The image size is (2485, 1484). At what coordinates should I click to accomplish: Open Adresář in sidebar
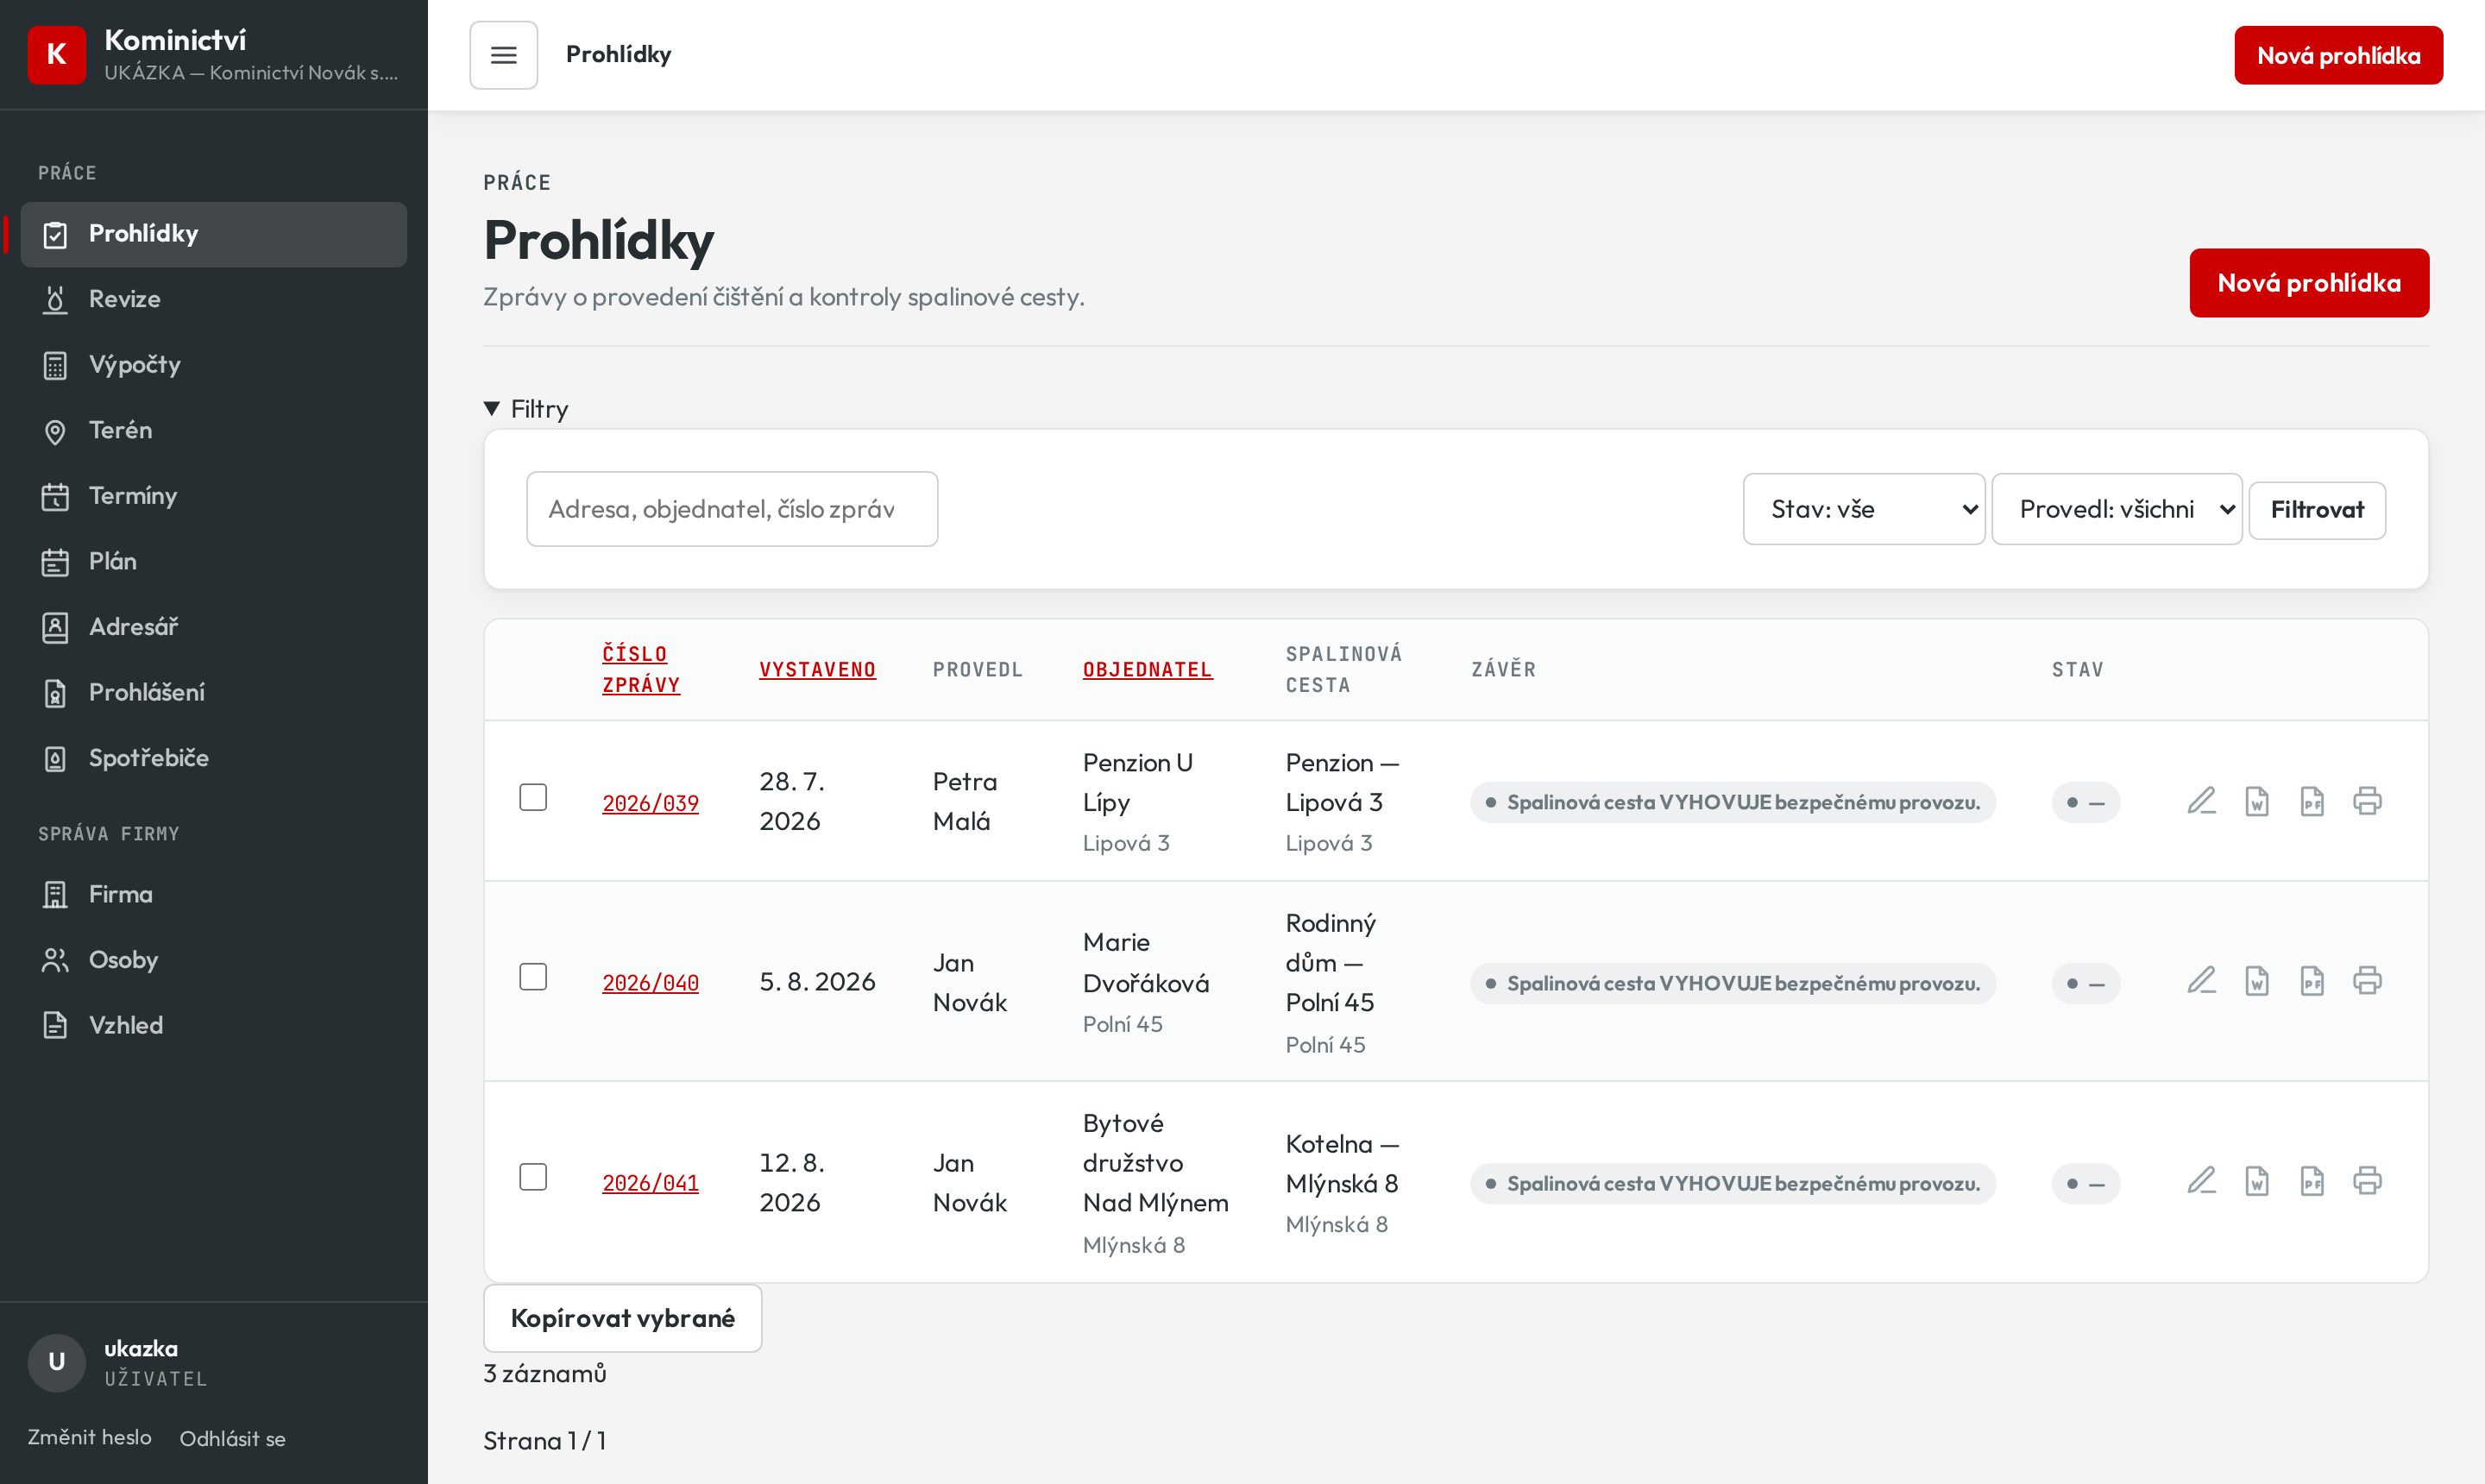click(214, 627)
